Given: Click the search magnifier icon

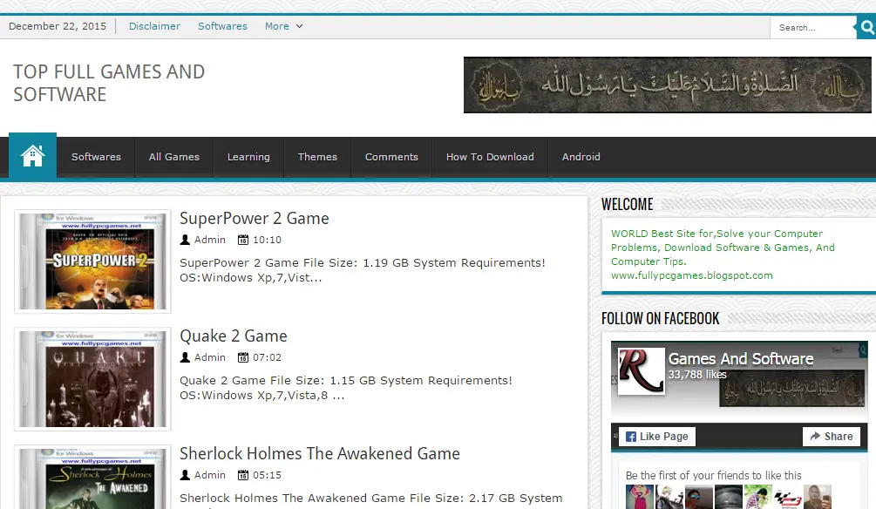Looking at the screenshot, I should pyautogui.click(x=866, y=27).
